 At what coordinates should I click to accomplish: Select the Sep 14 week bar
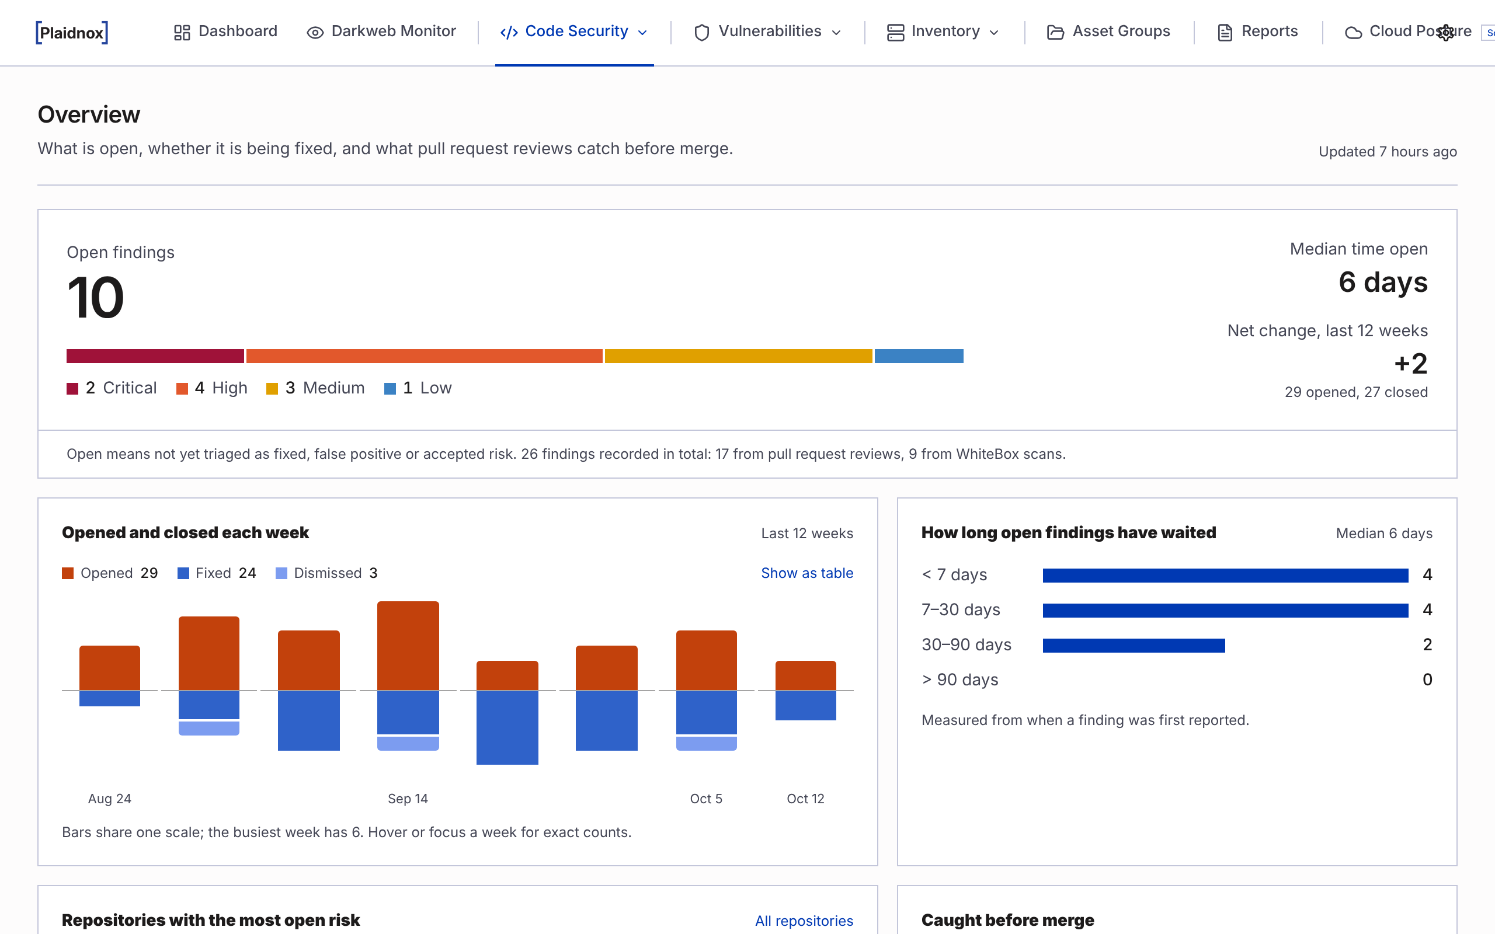point(408,676)
